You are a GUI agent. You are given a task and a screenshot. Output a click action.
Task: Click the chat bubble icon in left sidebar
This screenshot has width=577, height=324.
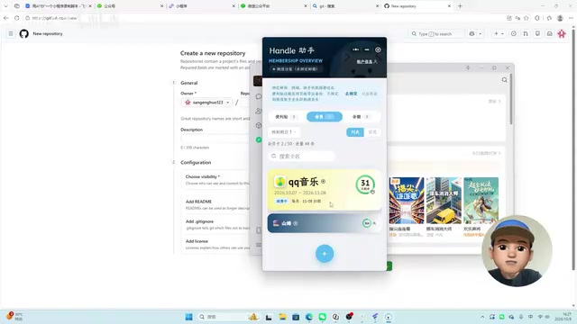(x=259, y=96)
